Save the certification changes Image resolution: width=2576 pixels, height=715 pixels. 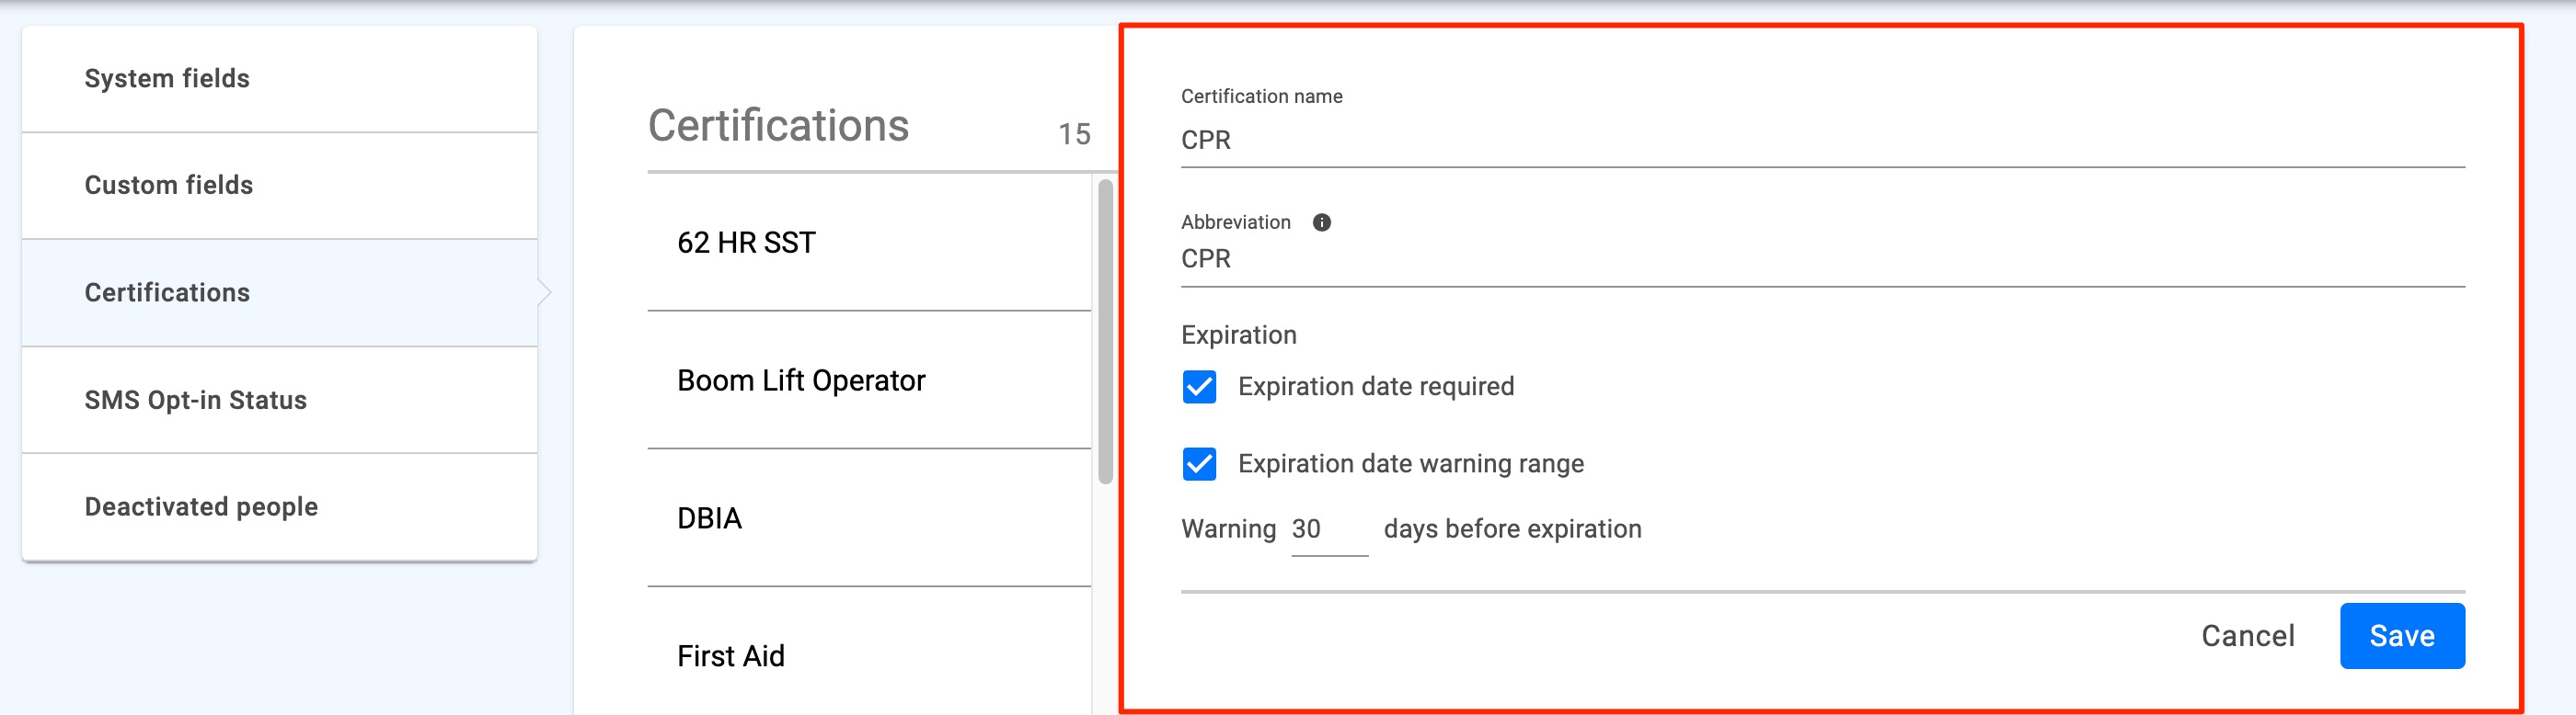[2402, 636]
